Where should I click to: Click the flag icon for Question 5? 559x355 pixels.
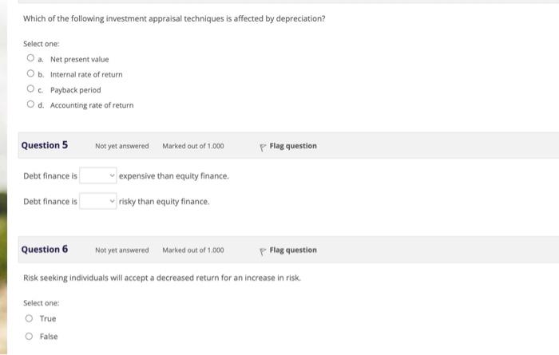[x=262, y=147]
